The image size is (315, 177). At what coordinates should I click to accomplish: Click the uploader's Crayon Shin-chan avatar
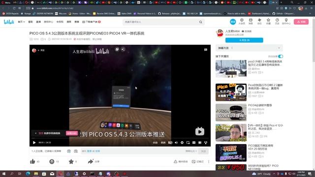pos(220,33)
